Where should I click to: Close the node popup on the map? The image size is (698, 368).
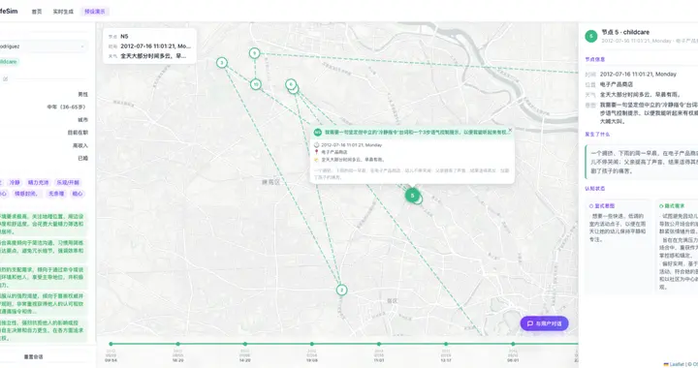[x=510, y=130]
